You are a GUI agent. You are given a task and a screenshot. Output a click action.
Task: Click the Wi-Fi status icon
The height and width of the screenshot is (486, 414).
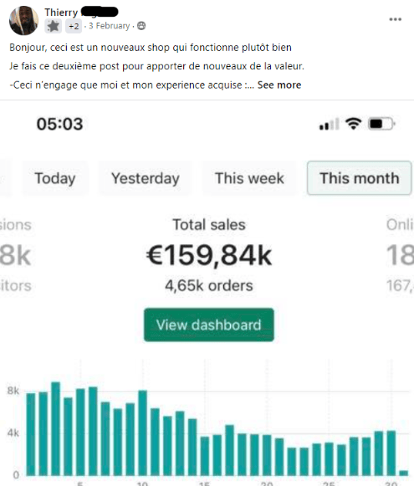click(x=354, y=124)
